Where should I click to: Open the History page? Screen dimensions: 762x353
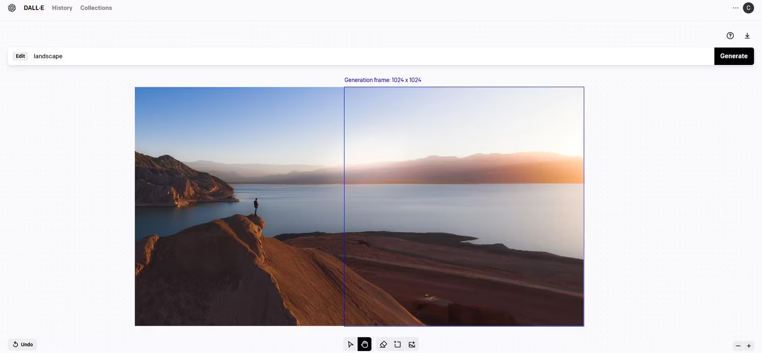tap(62, 7)
